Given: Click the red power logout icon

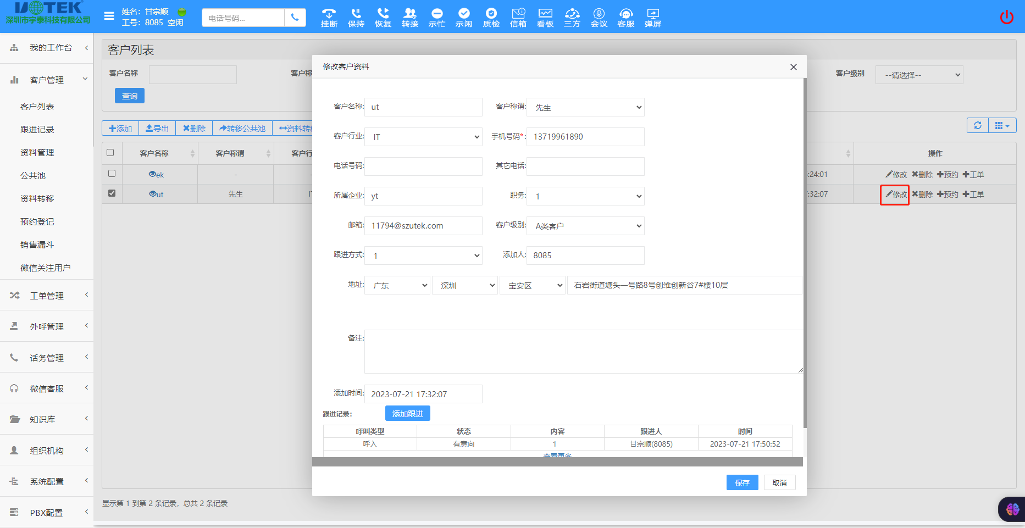Looking at the screenshot, I should pos(1006,16).
